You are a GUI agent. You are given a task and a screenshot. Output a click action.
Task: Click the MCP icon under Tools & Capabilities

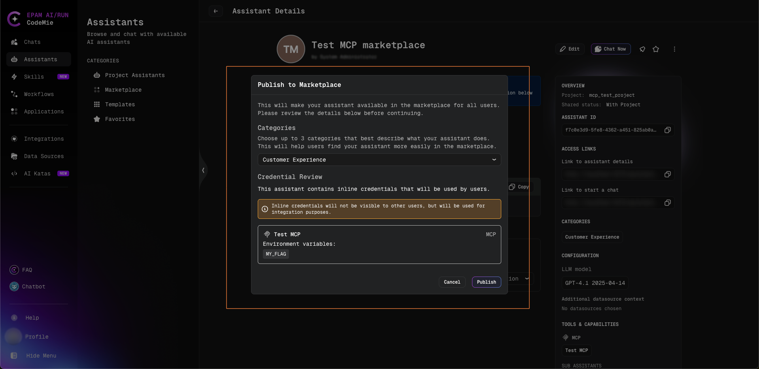pyautogui.click(x=566, y=338)
